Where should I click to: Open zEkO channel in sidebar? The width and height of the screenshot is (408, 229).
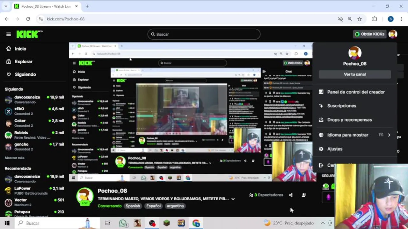click(34, 111)
